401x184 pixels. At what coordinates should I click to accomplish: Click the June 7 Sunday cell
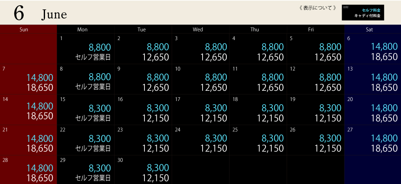tap(29, 79)
